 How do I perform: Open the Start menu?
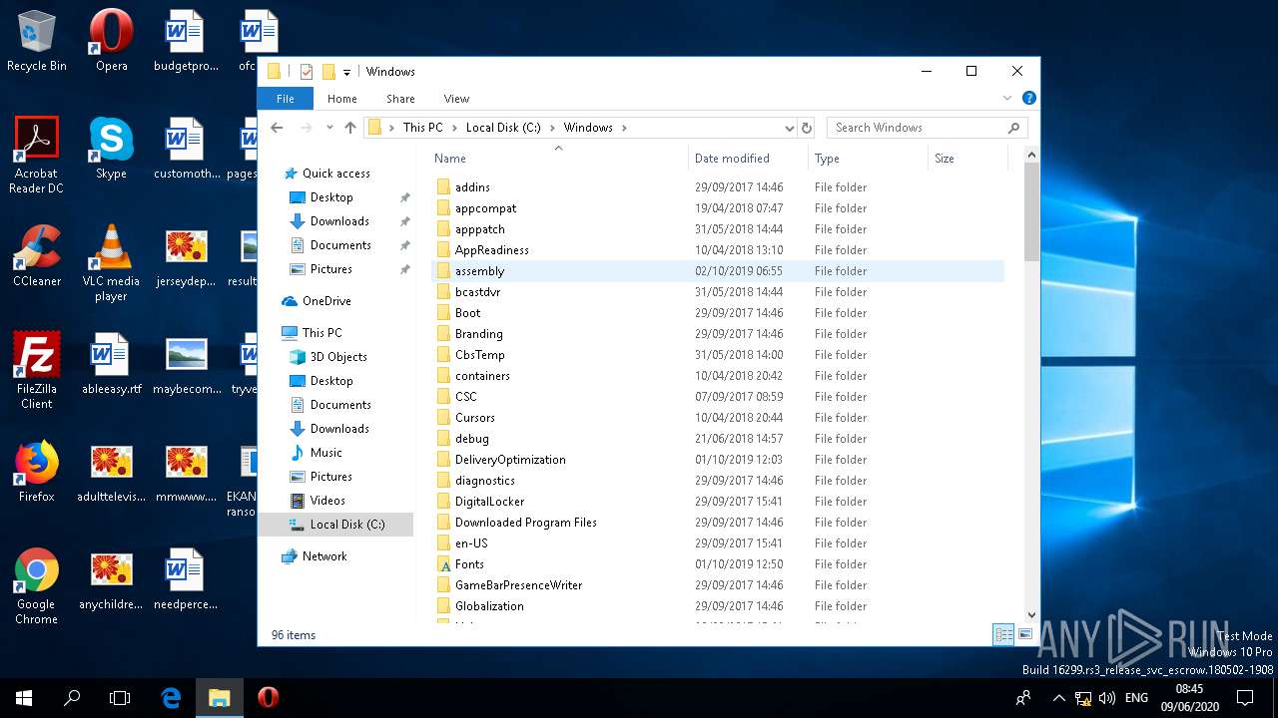coord(24,698)
